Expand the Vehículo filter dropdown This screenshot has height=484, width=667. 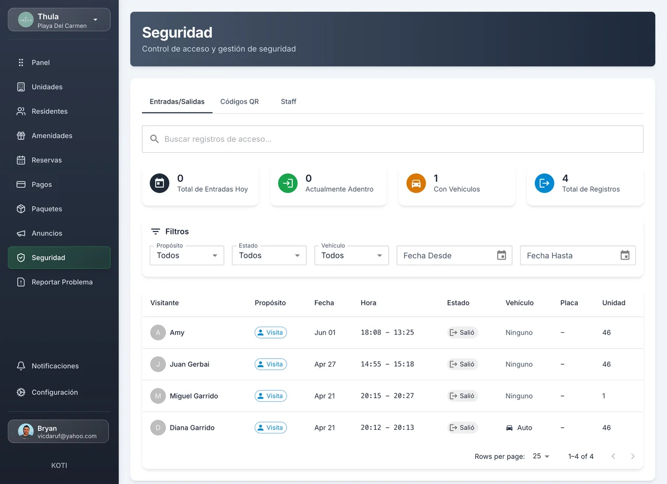coord(352,255)
